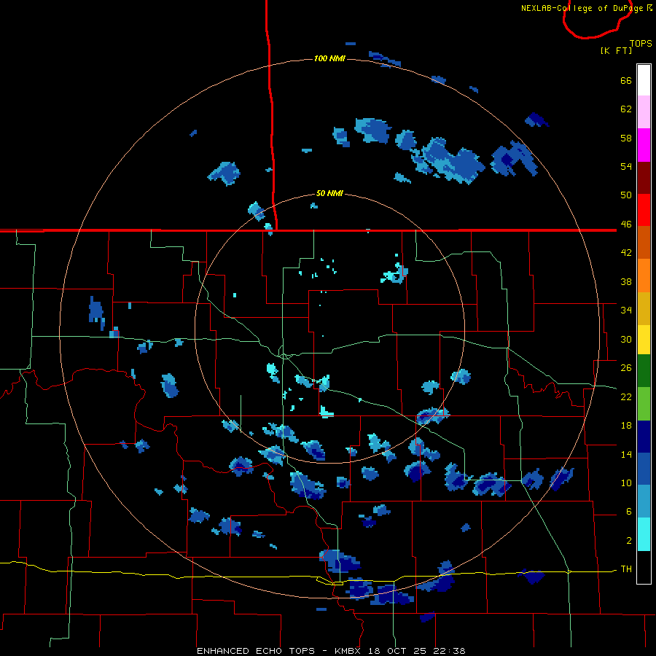
Task: Click the '22' legend value
Action: [626, 397]
